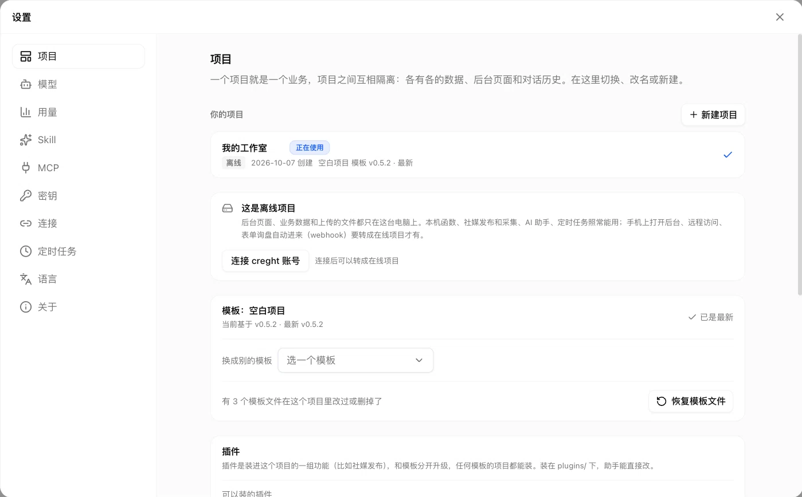Click text 当前基于 v0.5.2 · 最新 v0.5.2
The height and width of the screenshot is (497, 802).
272,324
